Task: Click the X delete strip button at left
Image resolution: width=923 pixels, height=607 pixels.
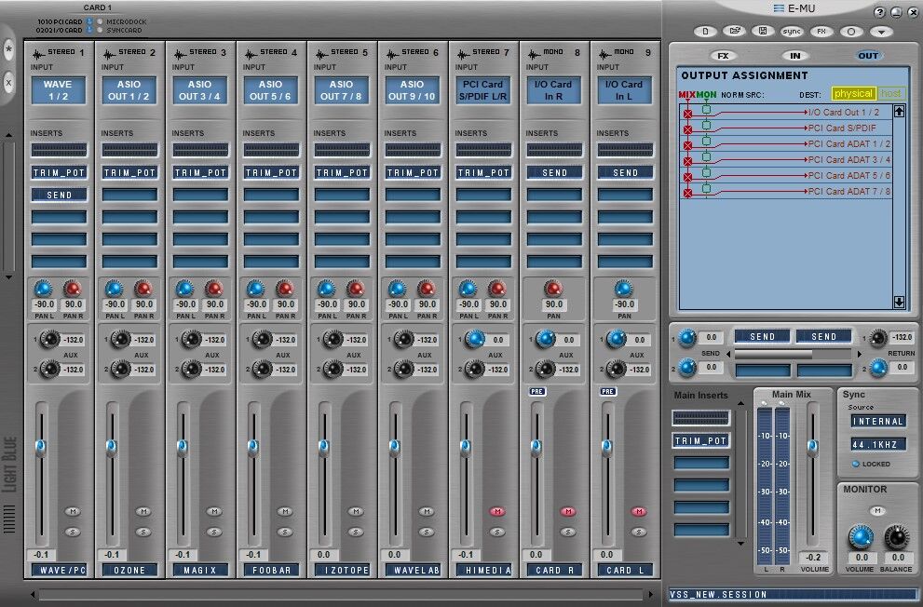Action: click(9, 82)
